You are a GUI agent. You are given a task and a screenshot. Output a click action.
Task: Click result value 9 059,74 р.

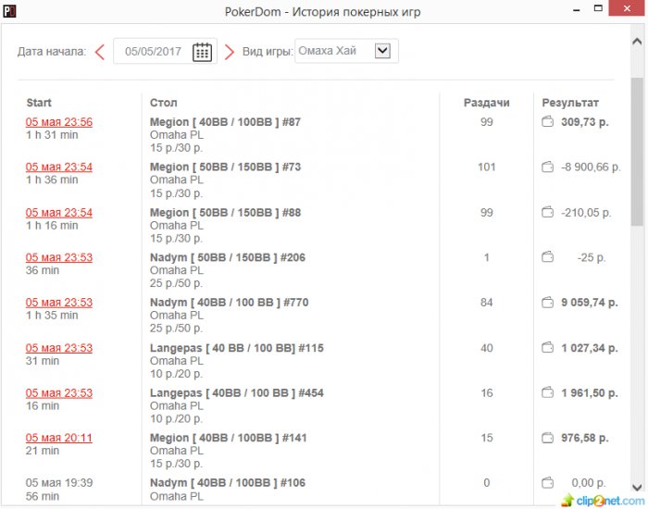click(x=590, y=303)
